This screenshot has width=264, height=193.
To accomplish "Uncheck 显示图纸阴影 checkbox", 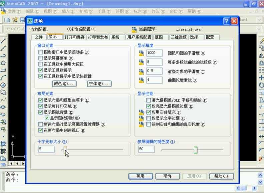I will coord(47,118).
